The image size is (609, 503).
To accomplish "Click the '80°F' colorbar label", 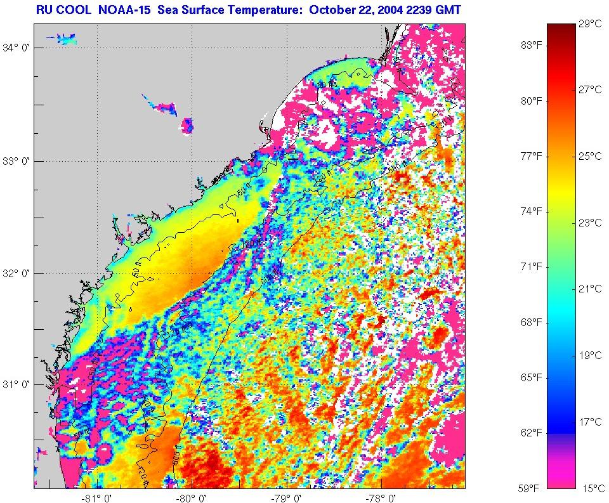I will [532, 101].
